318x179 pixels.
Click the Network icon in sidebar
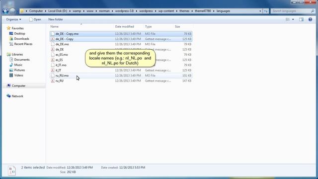point(8,96)
